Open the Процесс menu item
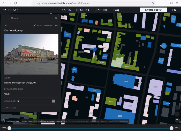Viewport: 181px width, 131px height. 83,10
